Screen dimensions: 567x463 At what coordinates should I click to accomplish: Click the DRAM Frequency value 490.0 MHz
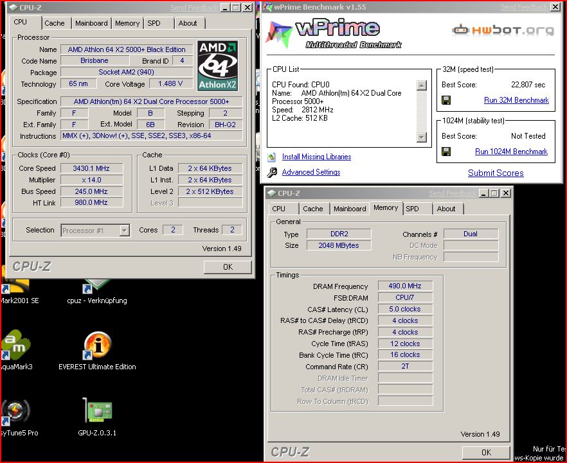tap(405, 286)
